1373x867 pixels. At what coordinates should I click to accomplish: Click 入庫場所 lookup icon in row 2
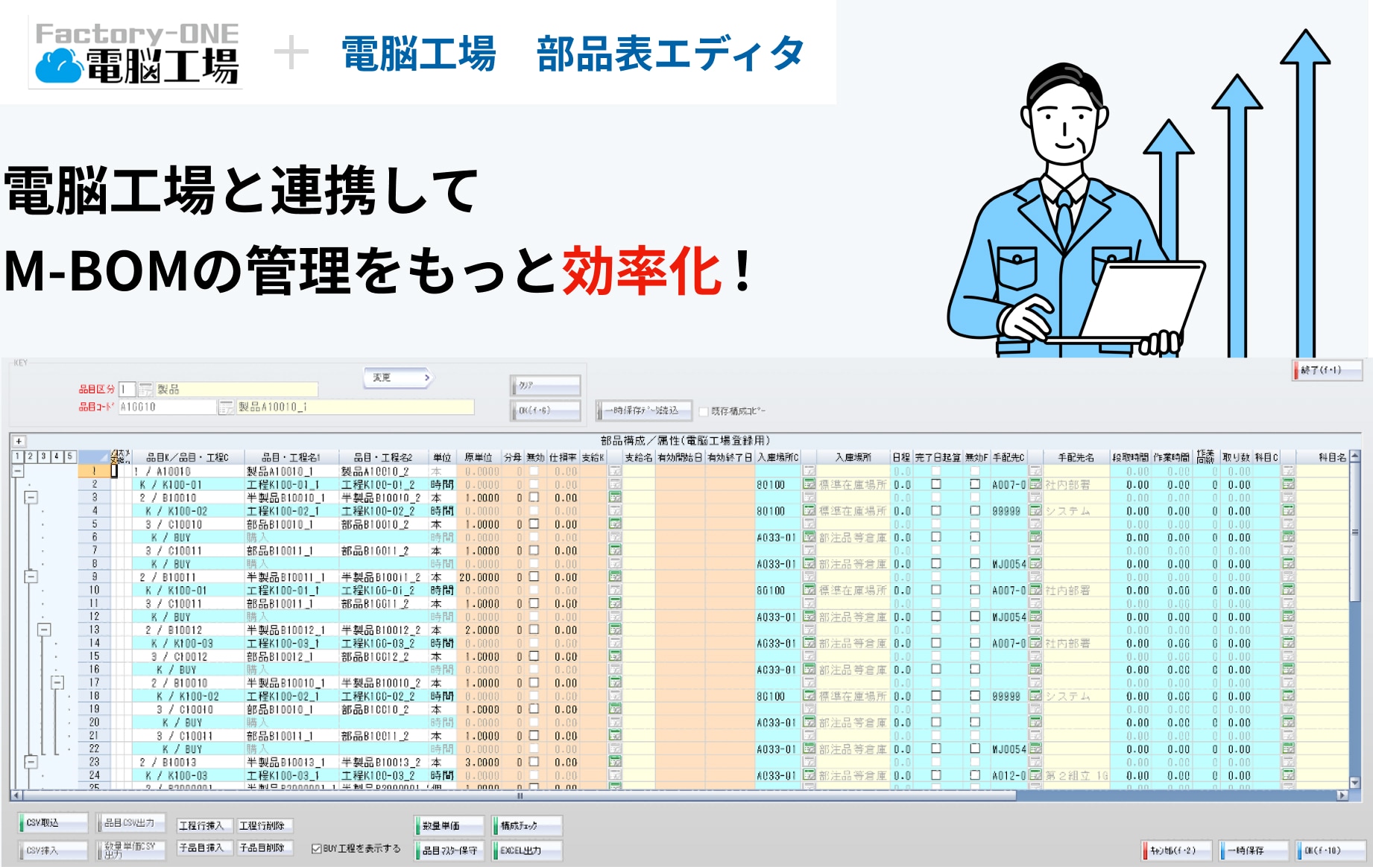pyautogui.click(x=809, y=485)
